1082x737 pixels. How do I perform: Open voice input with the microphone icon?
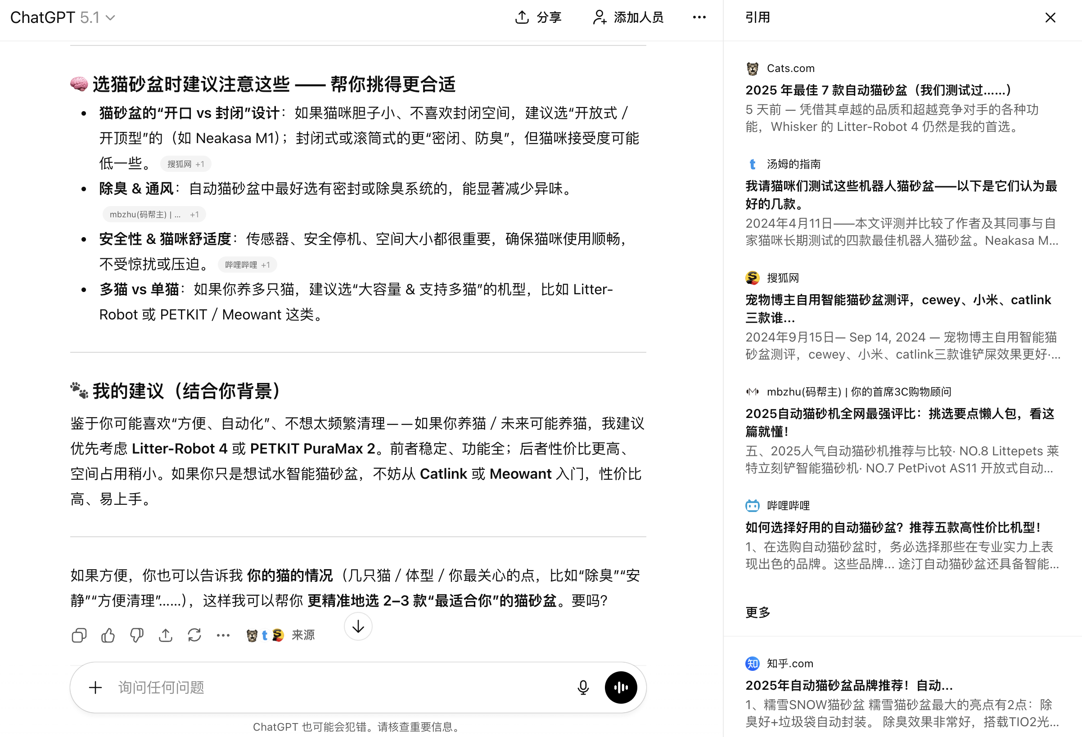coord(583,687)
